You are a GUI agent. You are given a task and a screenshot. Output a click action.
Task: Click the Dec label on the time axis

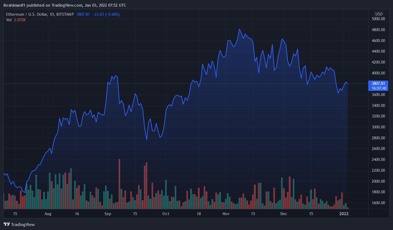coord(284,214)
